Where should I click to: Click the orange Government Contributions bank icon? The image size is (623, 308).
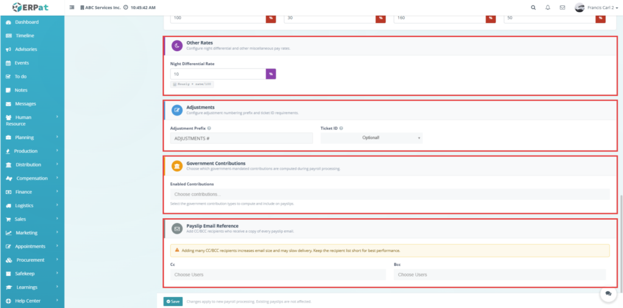[177, 166]
